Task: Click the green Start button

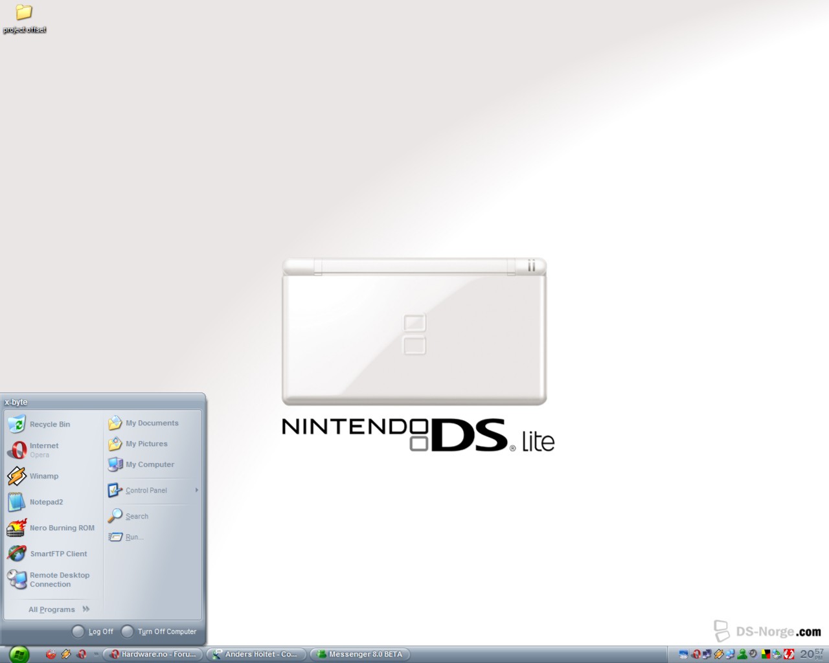Action: [19, 654]
